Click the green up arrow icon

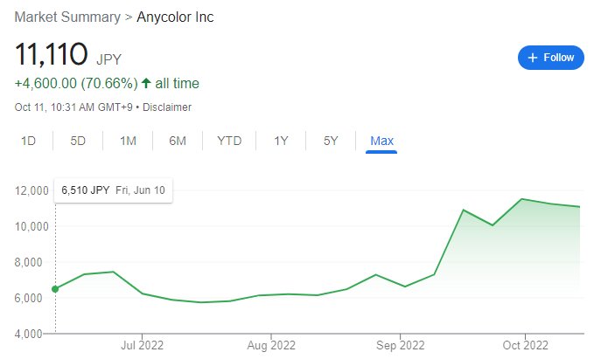tap(146, 83)
